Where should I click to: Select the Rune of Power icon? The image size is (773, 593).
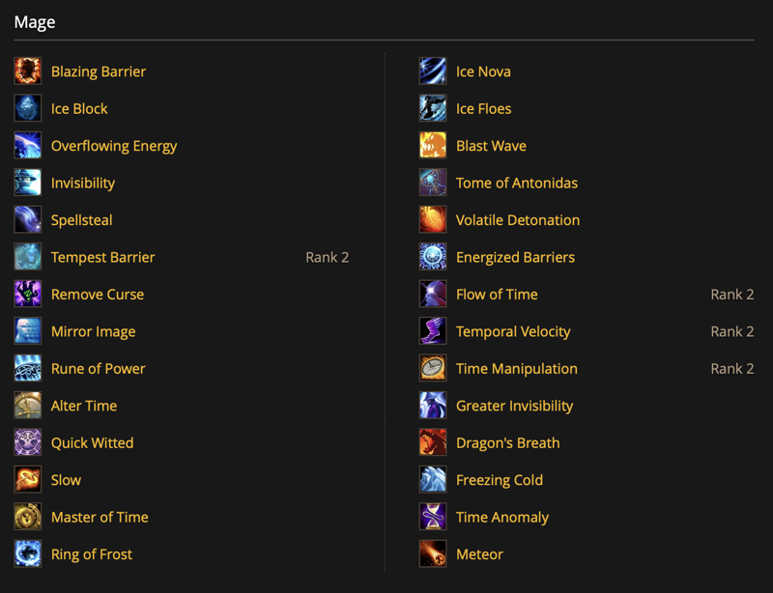pyautogui.click(x=28, y=368)
